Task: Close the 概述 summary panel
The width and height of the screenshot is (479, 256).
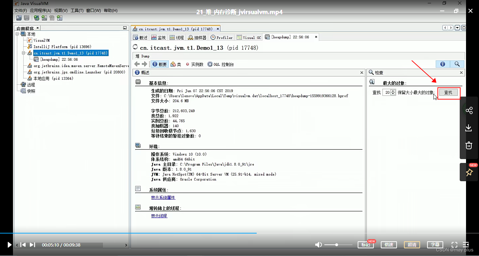Action: [x=362, y=72]
